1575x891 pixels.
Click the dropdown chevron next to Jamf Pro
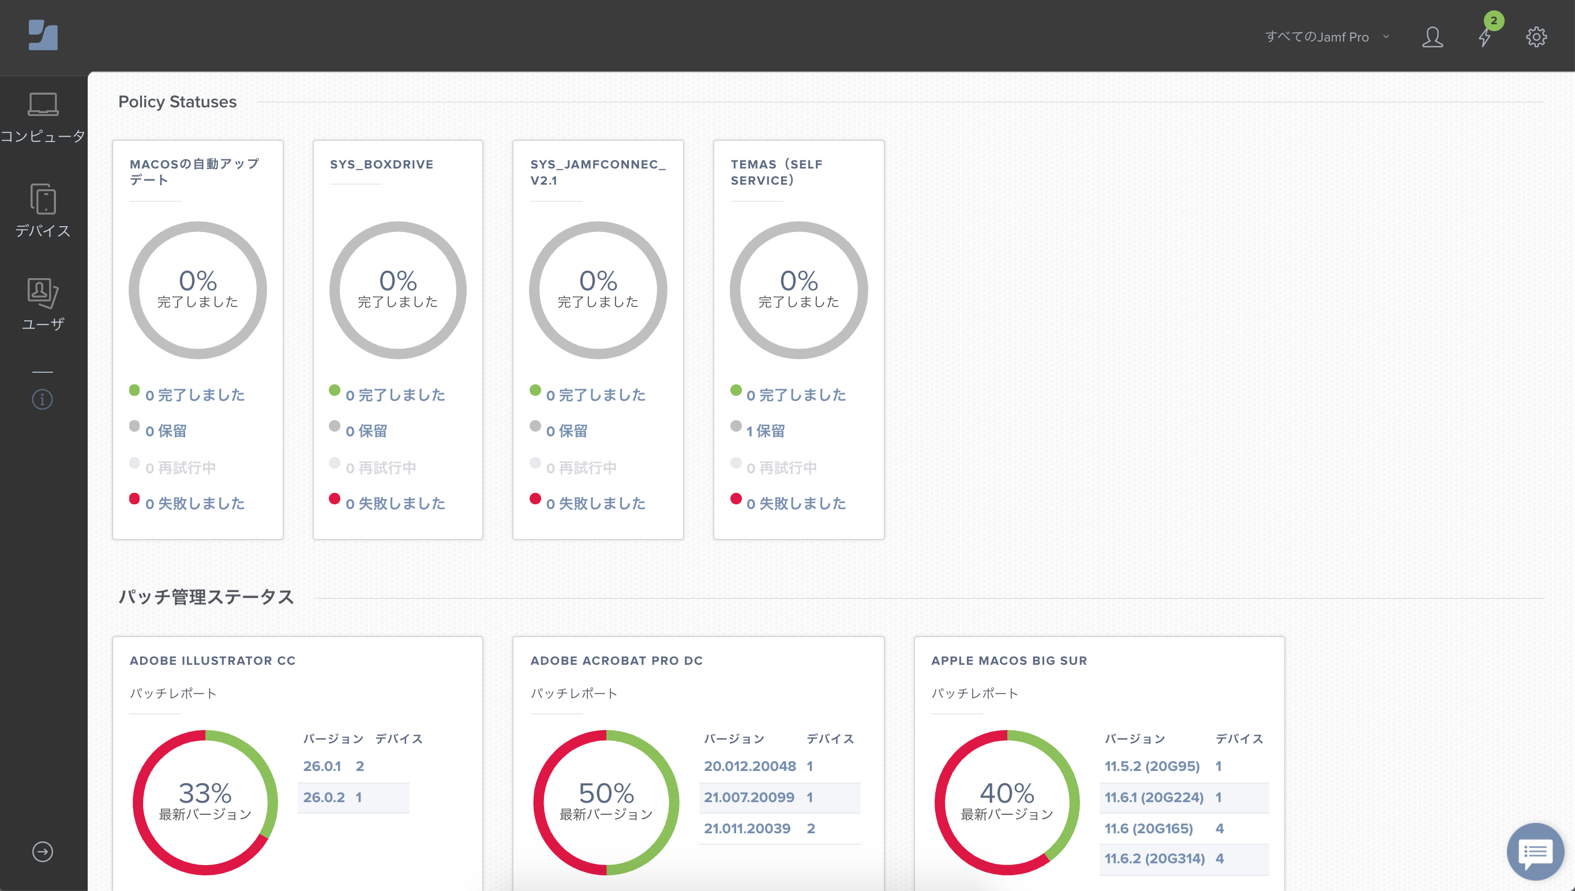[x=1386, y=37]
